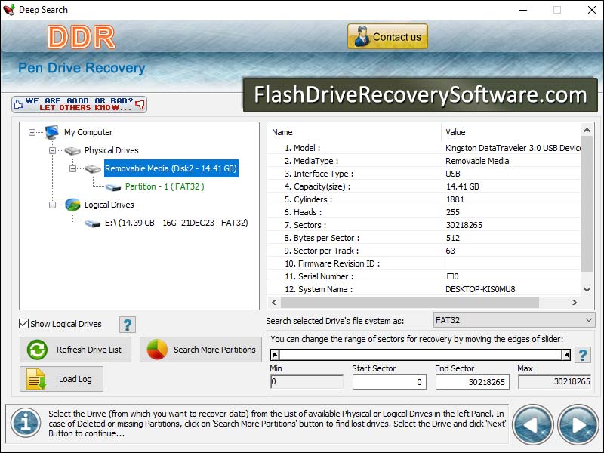Select the '7. Sectors :' row

[x=424, y=225]
